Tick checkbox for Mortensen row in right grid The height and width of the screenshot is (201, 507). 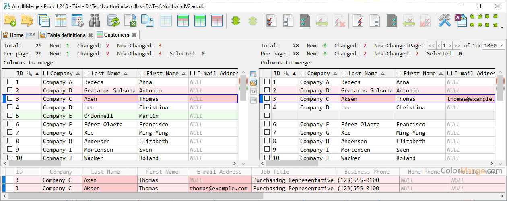(267, 150)
